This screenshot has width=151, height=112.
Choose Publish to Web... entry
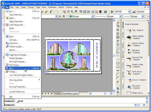pos(23,47)
